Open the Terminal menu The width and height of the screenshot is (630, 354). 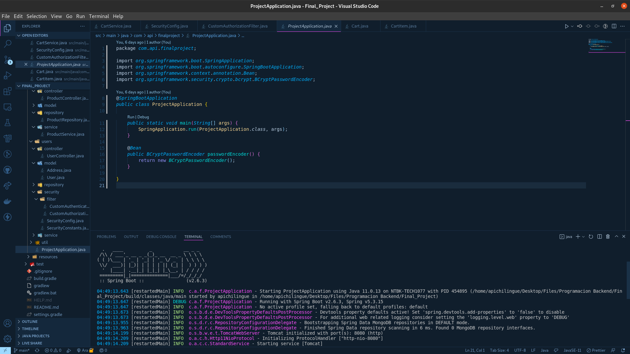(99, 16)
